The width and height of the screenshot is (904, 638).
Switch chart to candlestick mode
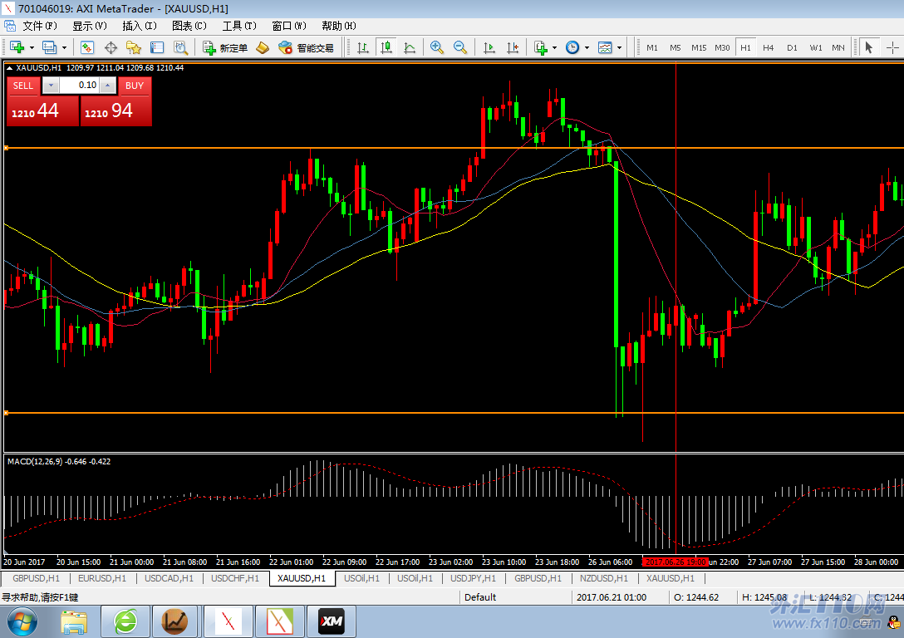point(386,47)
